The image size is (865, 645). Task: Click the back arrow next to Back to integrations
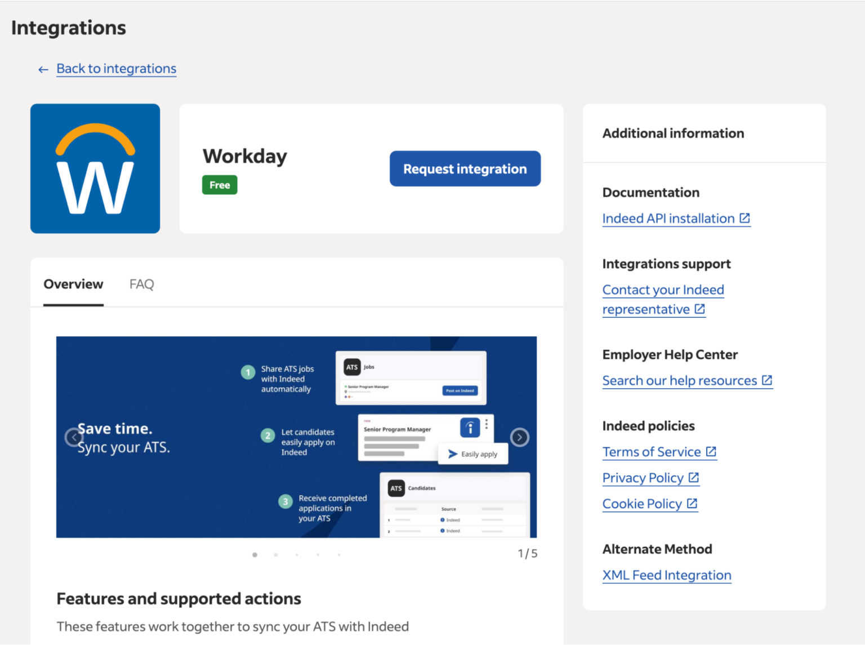tap(43, 69)
